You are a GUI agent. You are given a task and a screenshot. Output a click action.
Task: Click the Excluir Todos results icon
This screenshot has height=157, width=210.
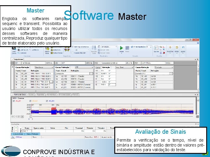pos(99,53)
